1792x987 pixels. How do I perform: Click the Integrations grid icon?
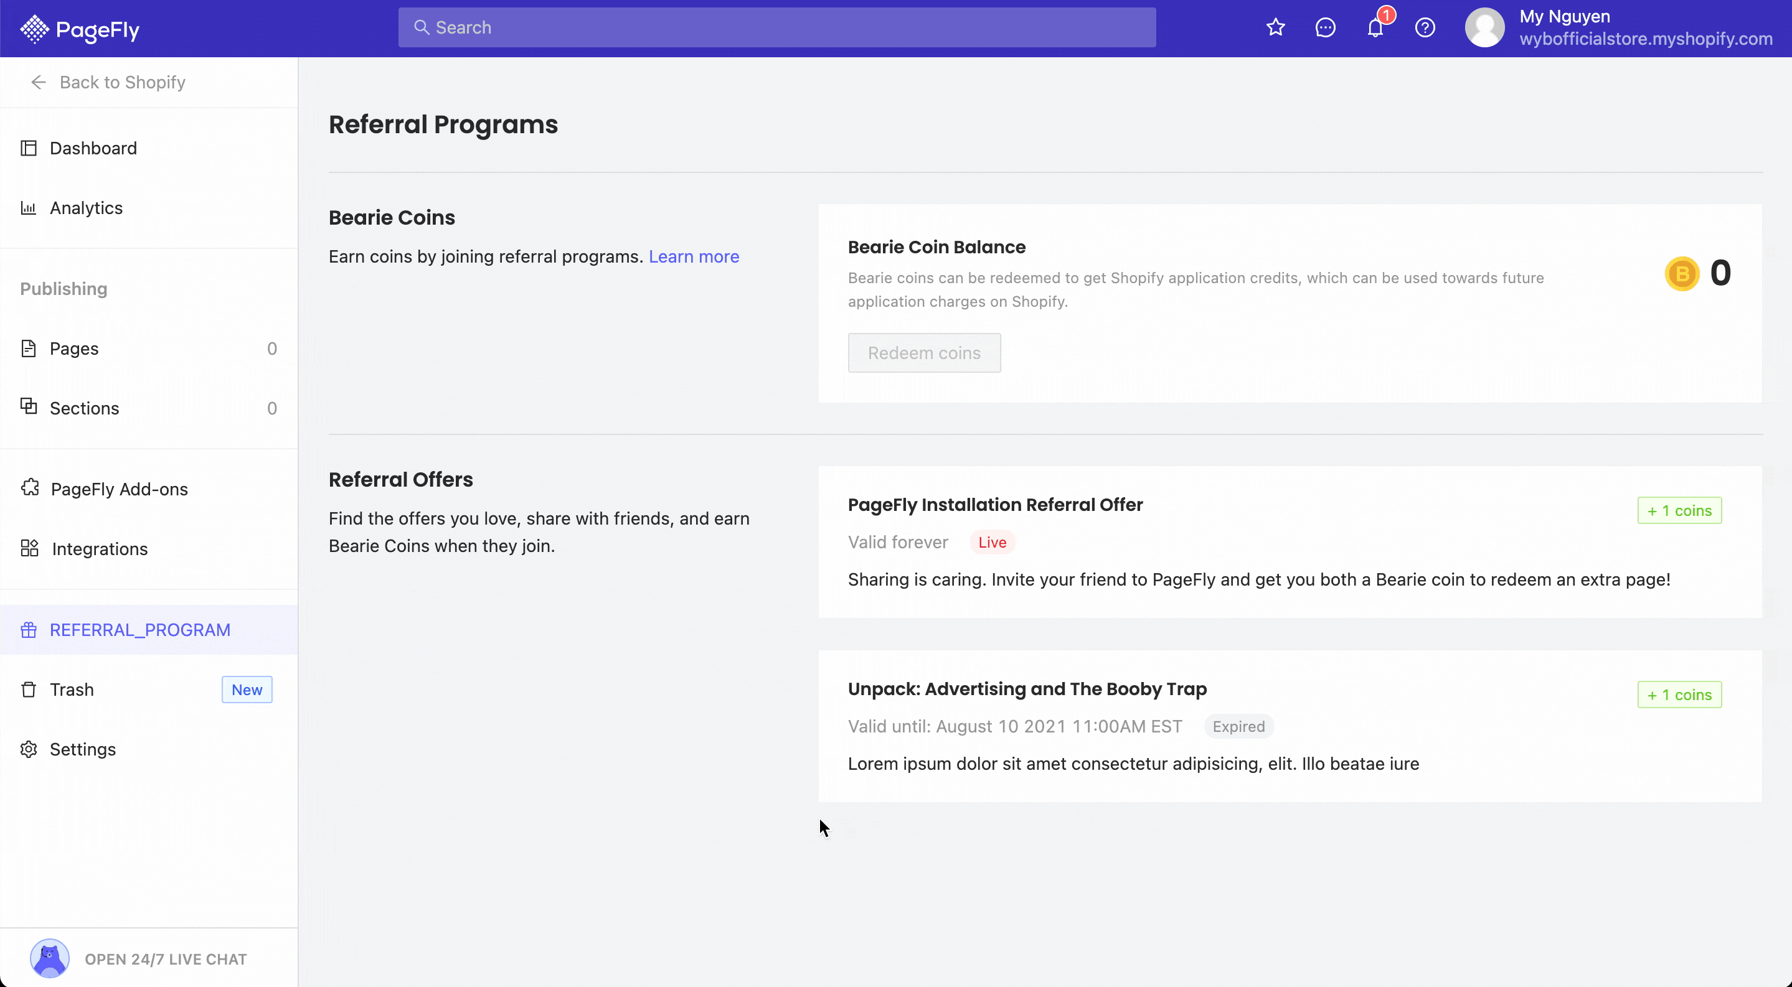pyautogui.click(x=30, y=548)
